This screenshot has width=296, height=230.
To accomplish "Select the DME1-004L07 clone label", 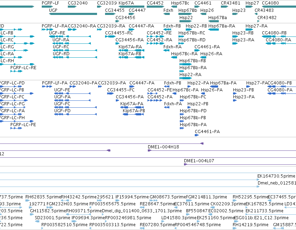I will pos(199,161).
